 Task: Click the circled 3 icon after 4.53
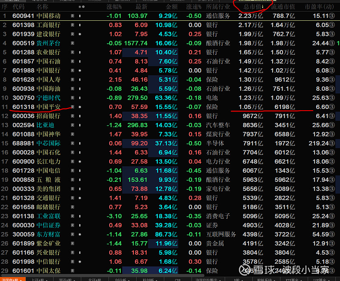(332, 253)
